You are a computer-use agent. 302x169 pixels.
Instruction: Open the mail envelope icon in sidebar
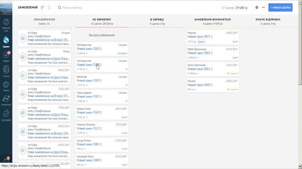6,84
